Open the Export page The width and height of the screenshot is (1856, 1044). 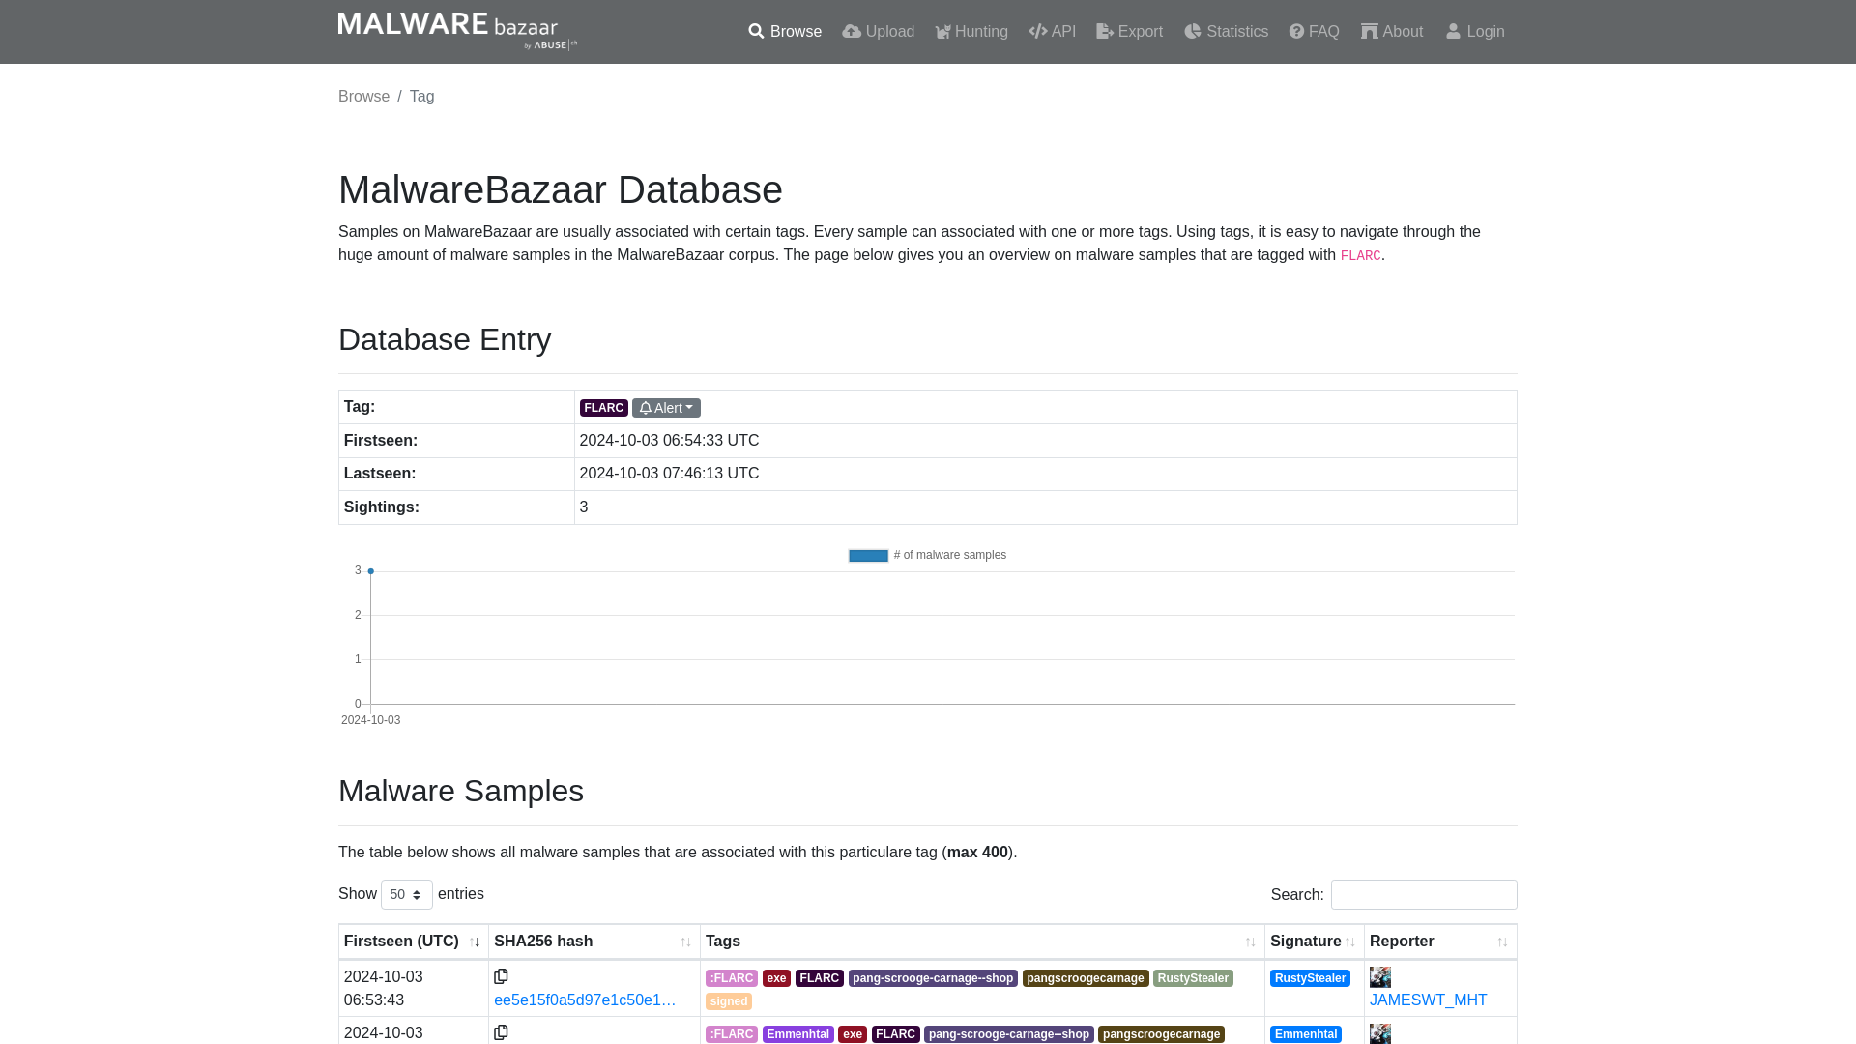point(1129,32)
